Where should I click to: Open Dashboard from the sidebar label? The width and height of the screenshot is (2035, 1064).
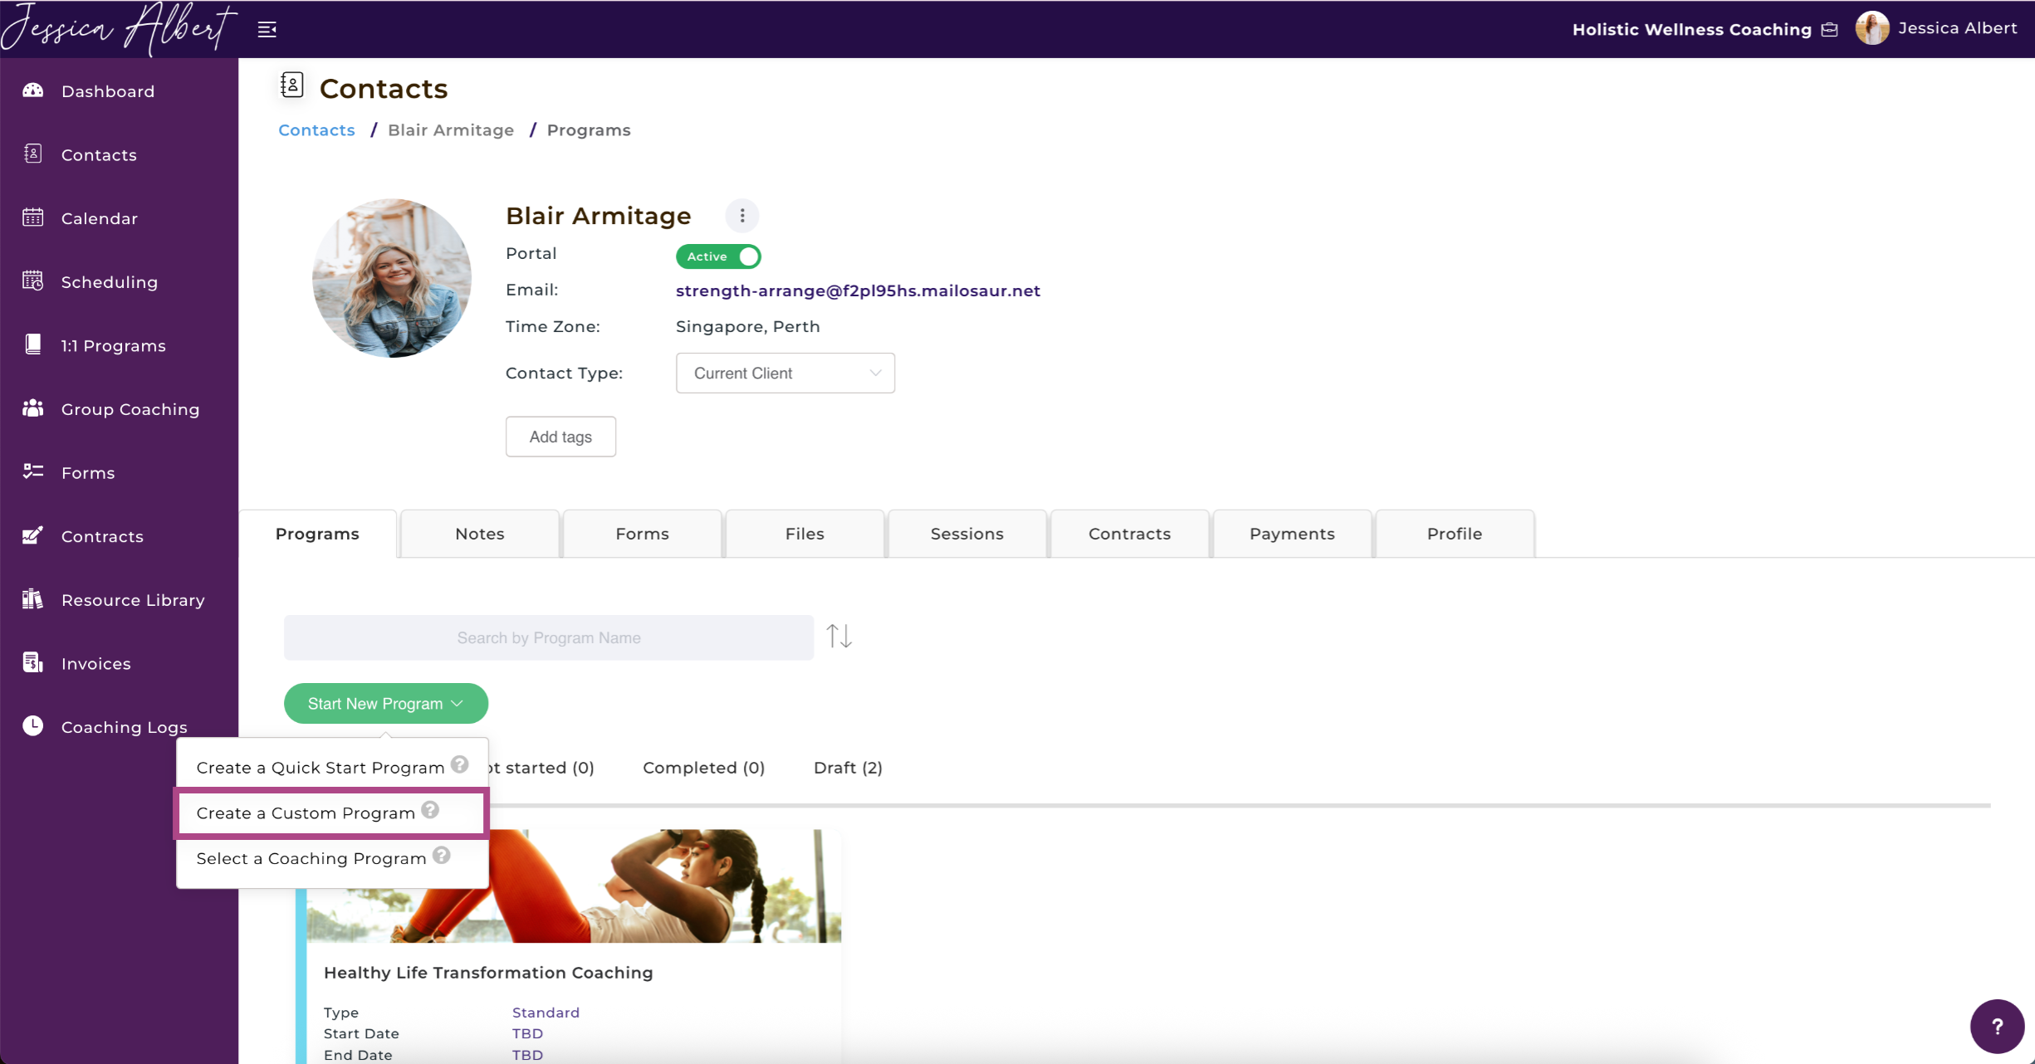tap(108, 91)
